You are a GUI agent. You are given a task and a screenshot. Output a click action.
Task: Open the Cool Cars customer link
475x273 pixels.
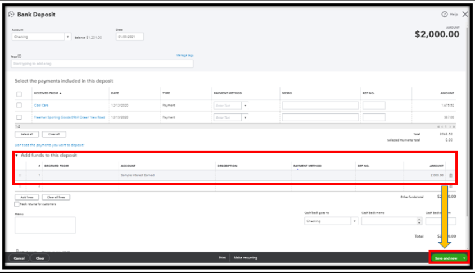click(x=41, y=106)
